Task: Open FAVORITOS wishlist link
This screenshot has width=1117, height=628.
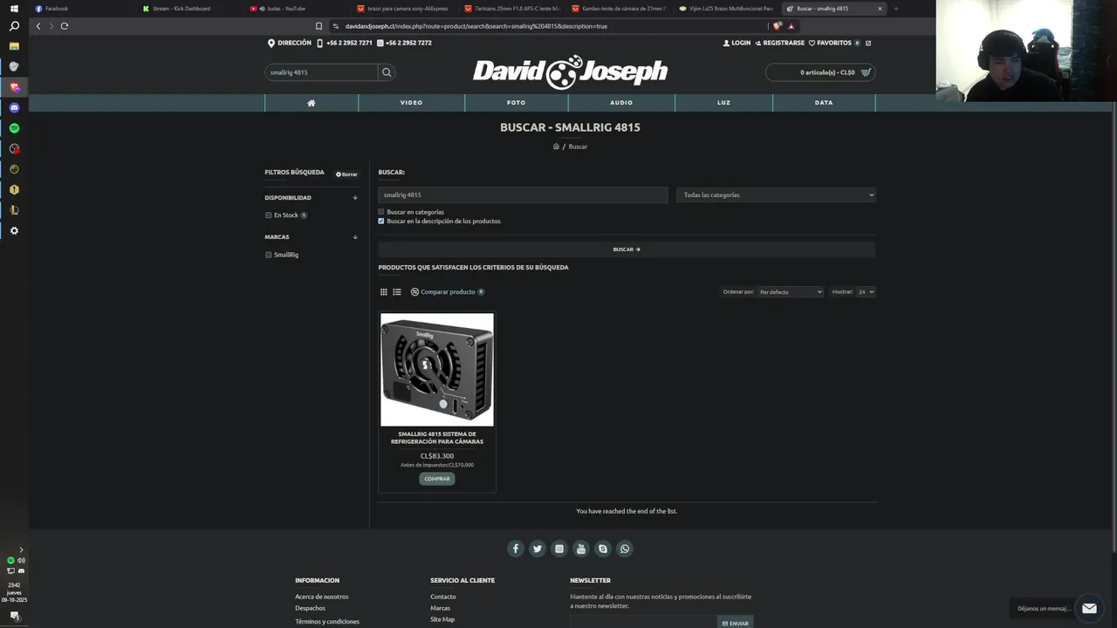Action: coord(833,43)
